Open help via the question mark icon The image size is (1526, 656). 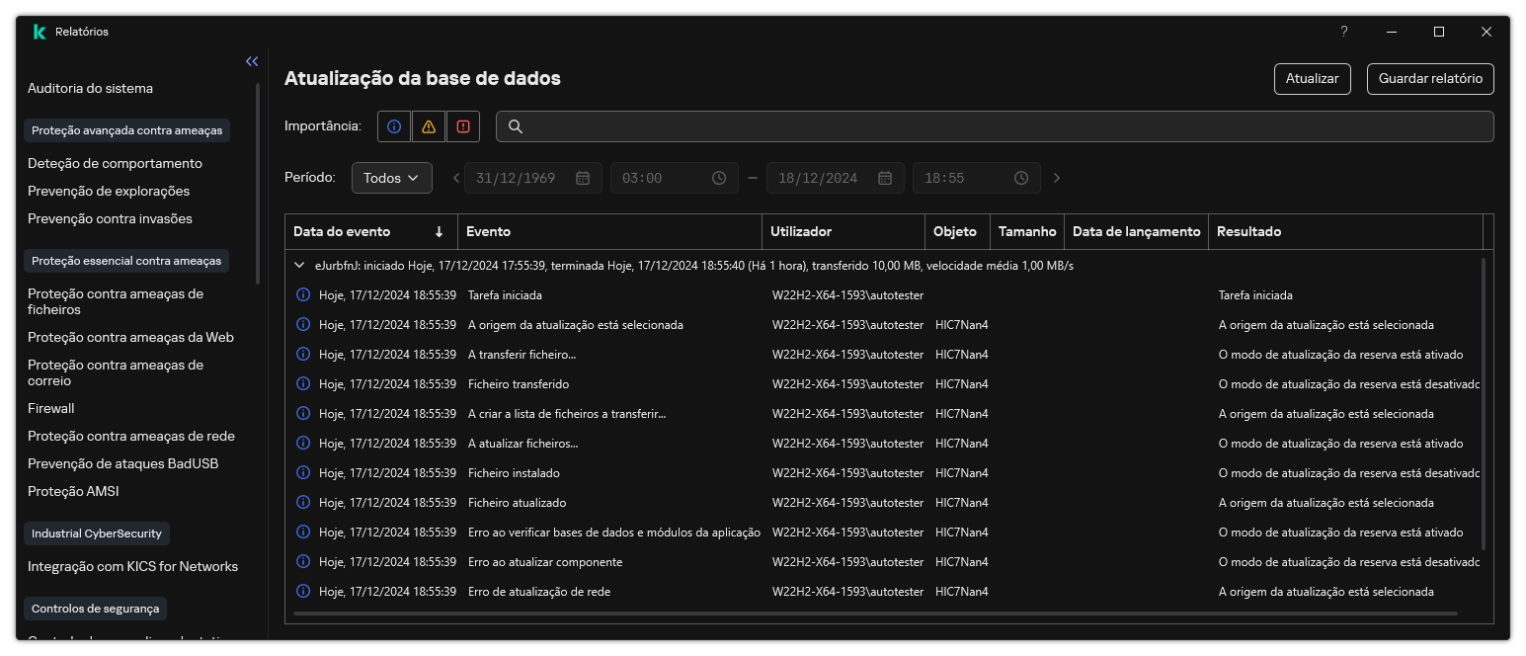(x=1343, y=31)
